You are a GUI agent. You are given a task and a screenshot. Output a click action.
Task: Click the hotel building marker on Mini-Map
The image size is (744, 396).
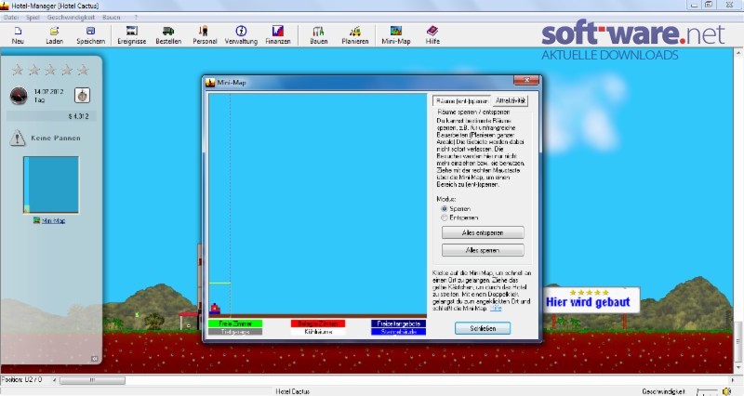point(215,309)
